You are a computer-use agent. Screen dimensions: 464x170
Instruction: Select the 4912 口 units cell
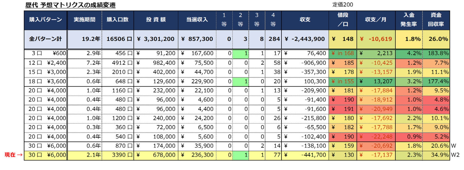click(118, 63)
